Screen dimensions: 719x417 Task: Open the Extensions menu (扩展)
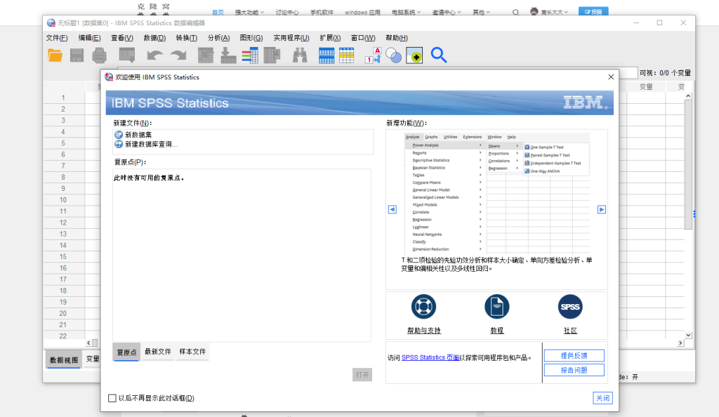(x=330, y=38)
